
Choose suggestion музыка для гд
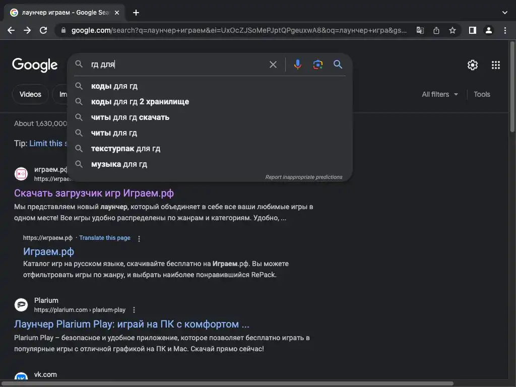point(210,164)
